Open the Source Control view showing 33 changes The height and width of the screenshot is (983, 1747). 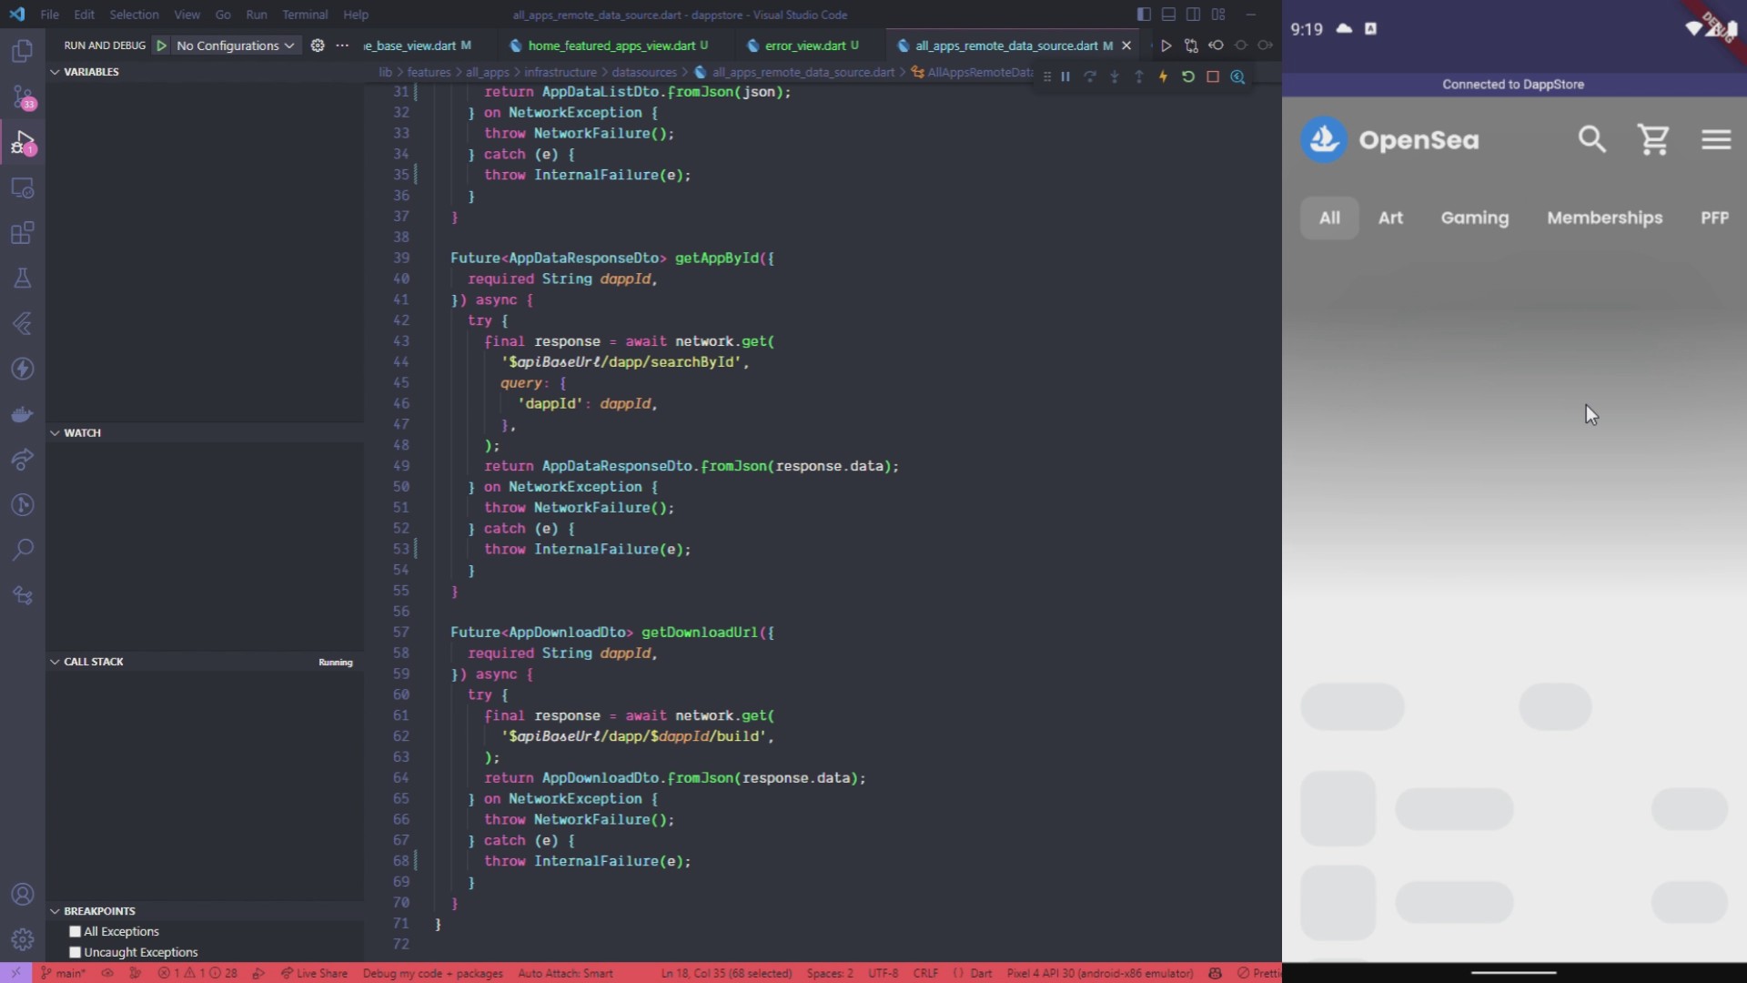(22, 96)
